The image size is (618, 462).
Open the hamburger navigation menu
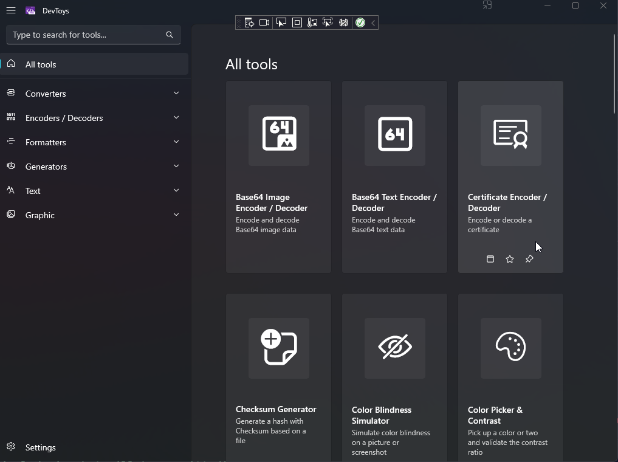11,11
